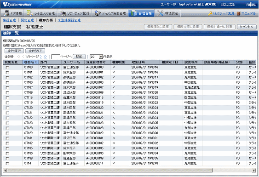Click the 分類 column header

tap(241, 62)
